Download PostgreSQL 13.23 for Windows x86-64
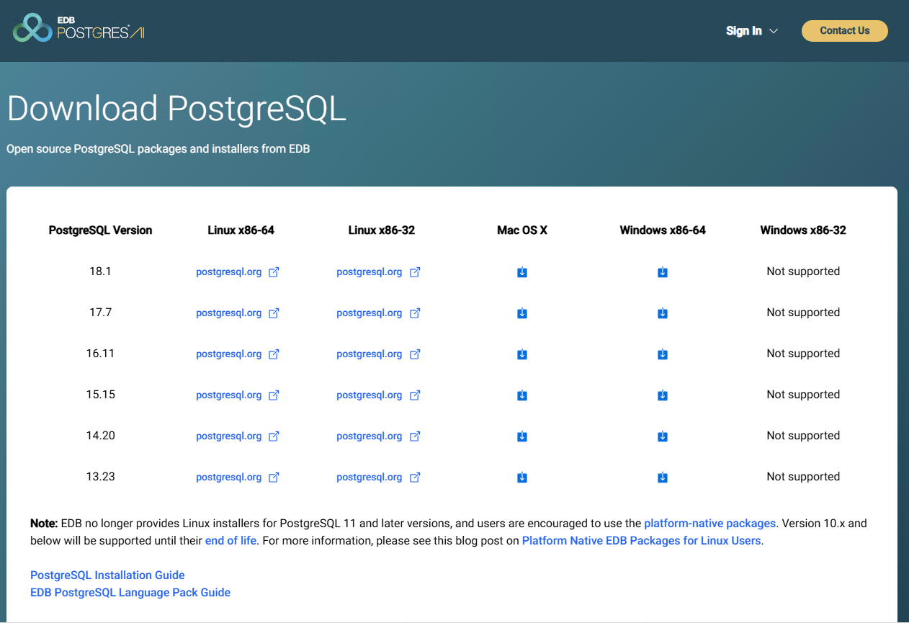The width and height of the screenshot is (909, 623). 663,478
